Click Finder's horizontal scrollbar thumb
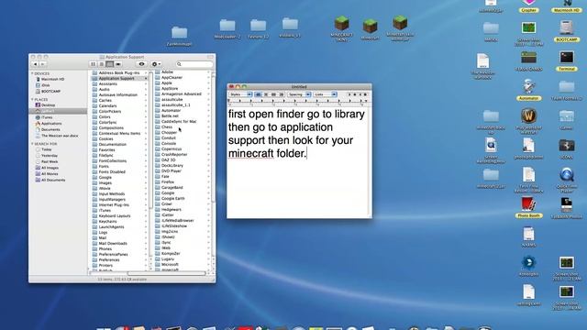Viewport: 587px width, 330px height. click(x=167, y=273)
